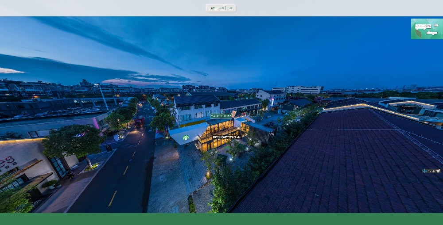Open the green minimap thumbnail in the corner
The height and width of the screenshot is (225, 443).
coord(426,29)
